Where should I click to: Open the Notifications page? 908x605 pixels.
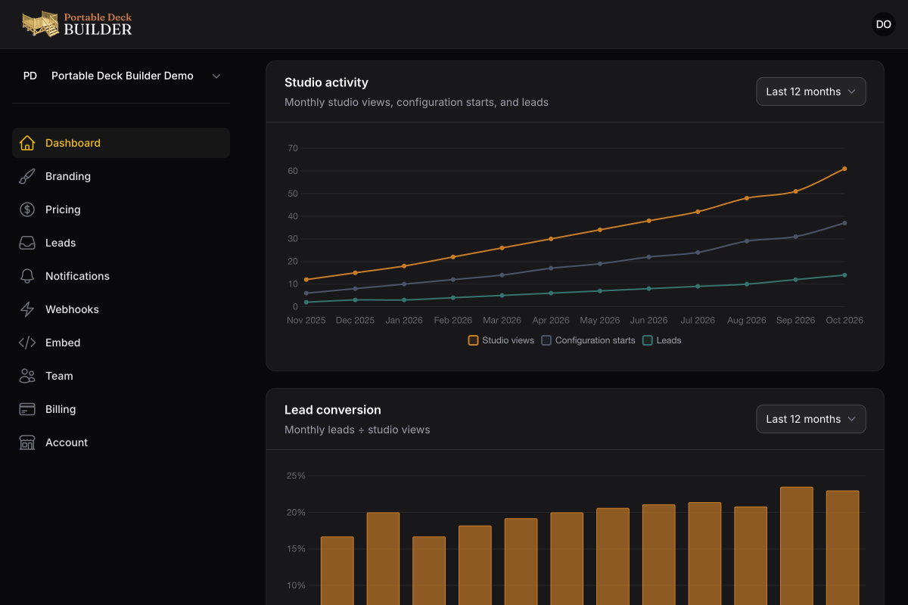tap(121, 276)
